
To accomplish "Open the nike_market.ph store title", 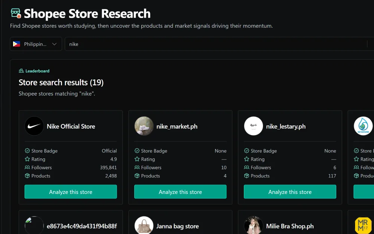I will 177,126.
